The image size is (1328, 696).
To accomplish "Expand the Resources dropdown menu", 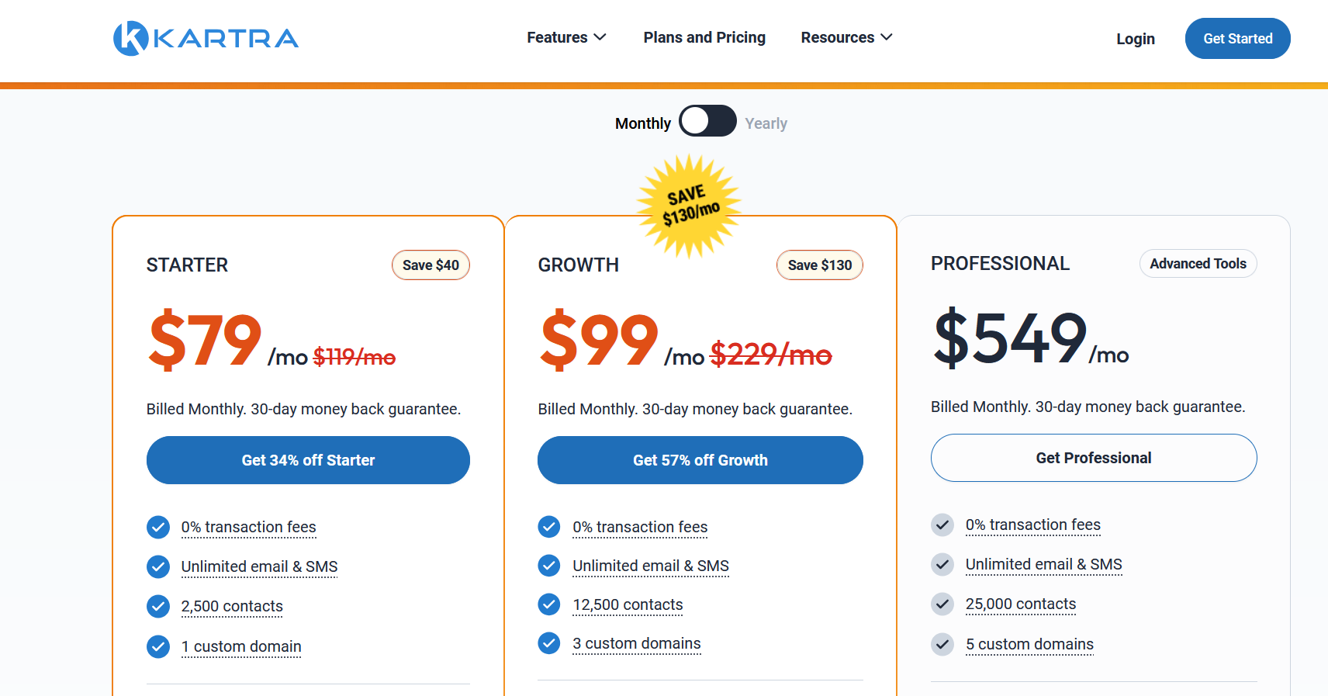I will coord(846,37).
